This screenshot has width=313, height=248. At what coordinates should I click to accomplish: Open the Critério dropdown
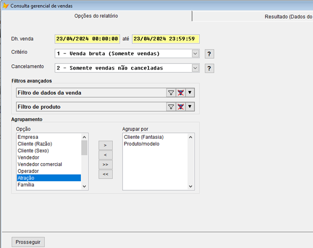195,53
